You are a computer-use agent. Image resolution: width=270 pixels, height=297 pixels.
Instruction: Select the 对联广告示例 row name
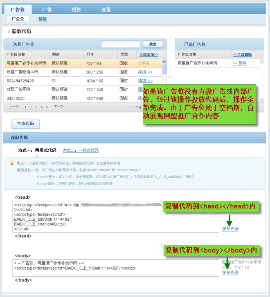(18, 89)
